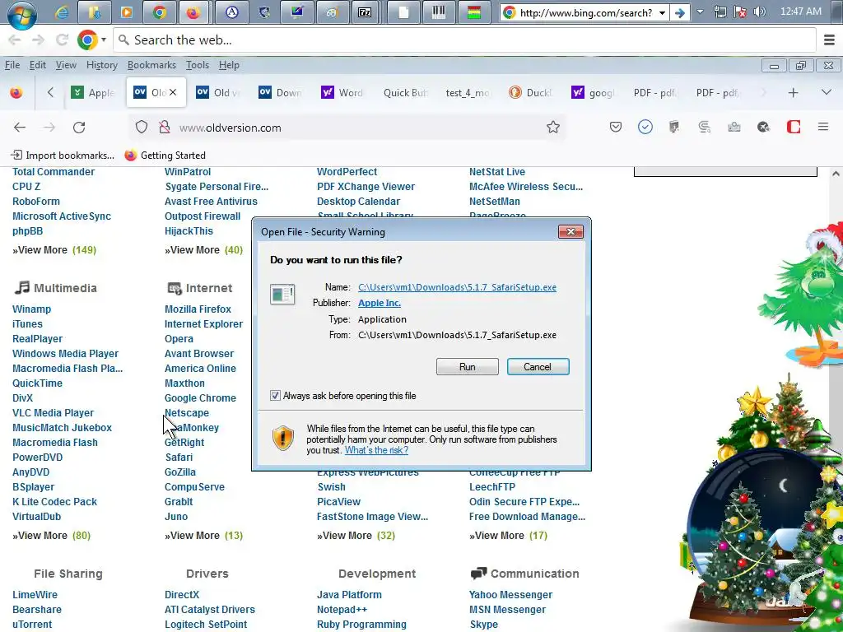This screenshot has height=632, width=843.
Task: Click the blue circled checkmark extension icon
Action: (x=645, y=127)
